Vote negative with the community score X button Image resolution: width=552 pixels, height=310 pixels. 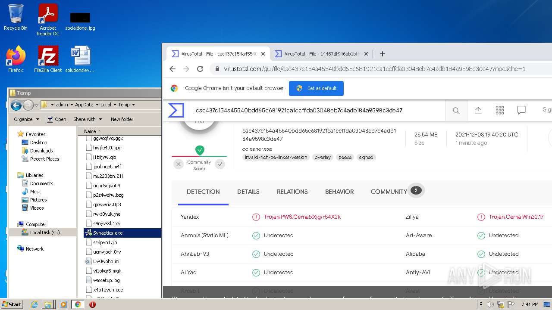179,164
